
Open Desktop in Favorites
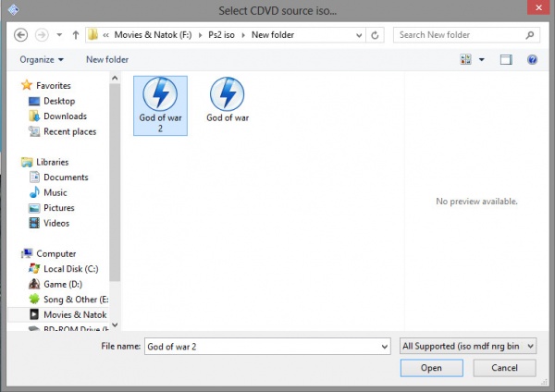(x=59, y=101)
